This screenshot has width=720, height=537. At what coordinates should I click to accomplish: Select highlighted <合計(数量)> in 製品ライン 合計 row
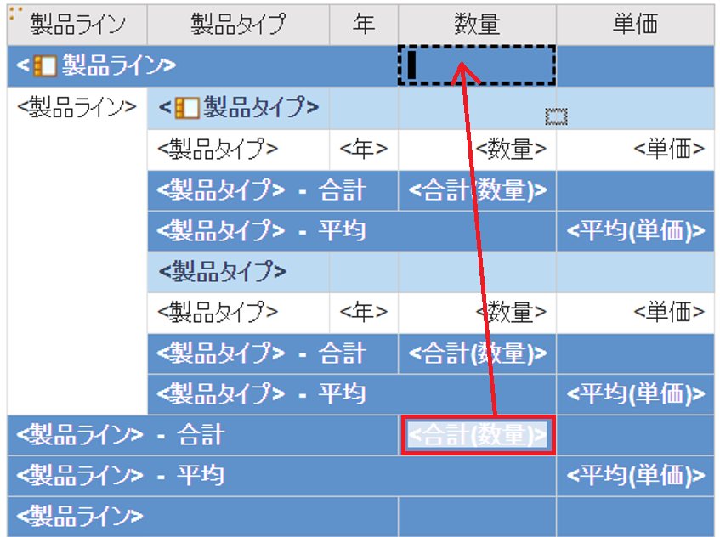tap(478, 435)
